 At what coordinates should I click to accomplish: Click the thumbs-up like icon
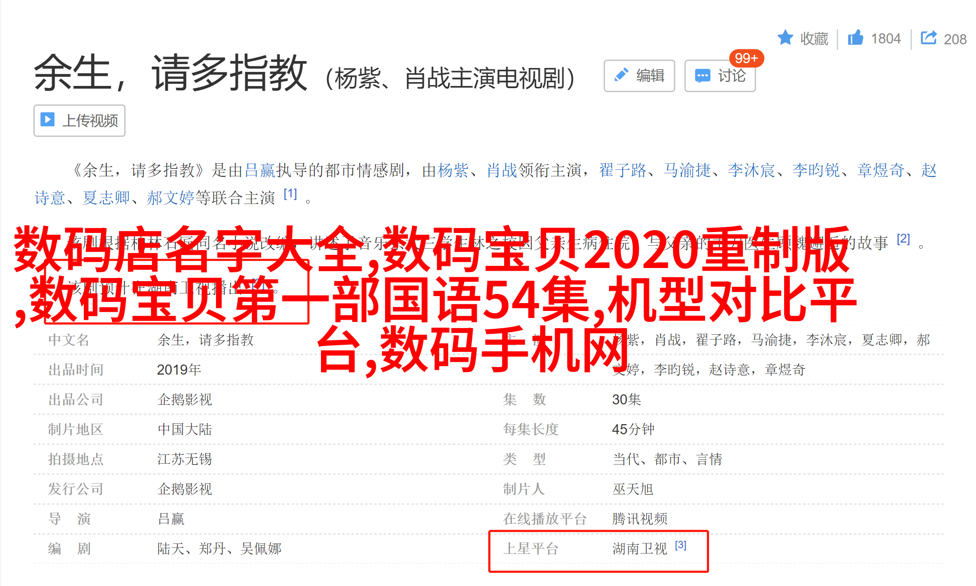(x=855, y=38)
